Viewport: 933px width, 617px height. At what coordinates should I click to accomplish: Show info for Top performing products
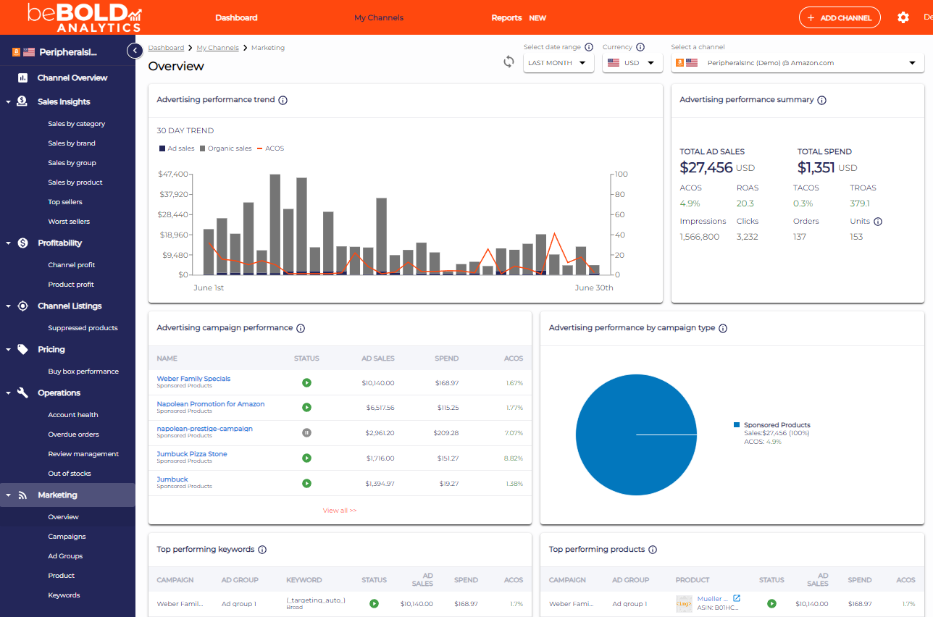pyautogui.click(x=653, y=550)
